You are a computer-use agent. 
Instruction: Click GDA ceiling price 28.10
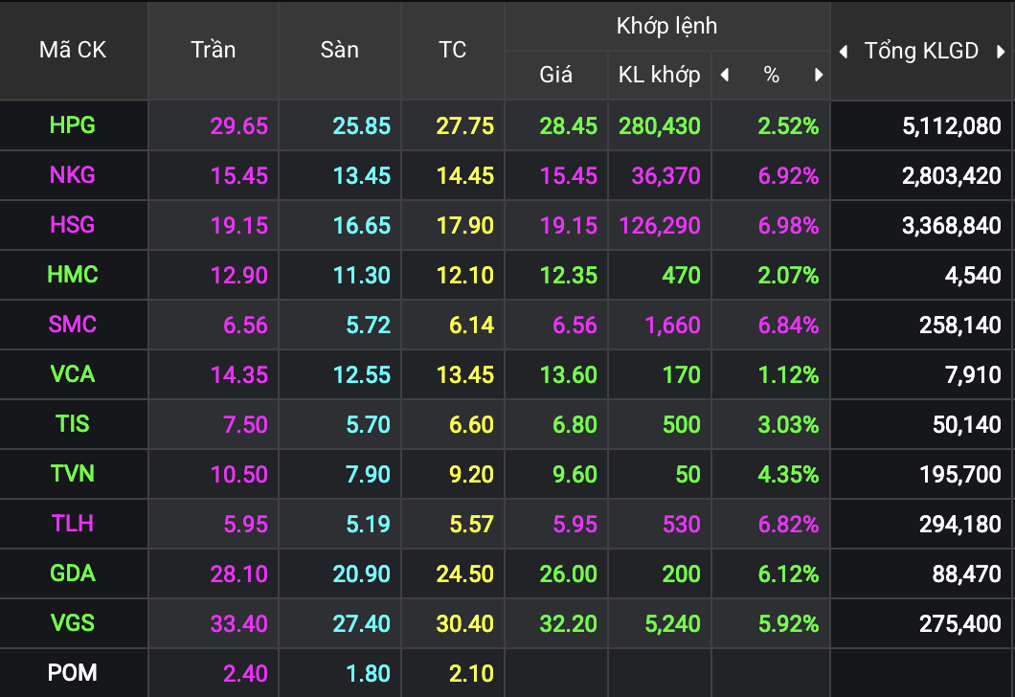(x=238, y=573)
